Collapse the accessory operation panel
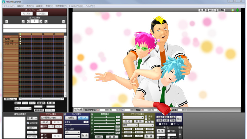 coord(123,114)
